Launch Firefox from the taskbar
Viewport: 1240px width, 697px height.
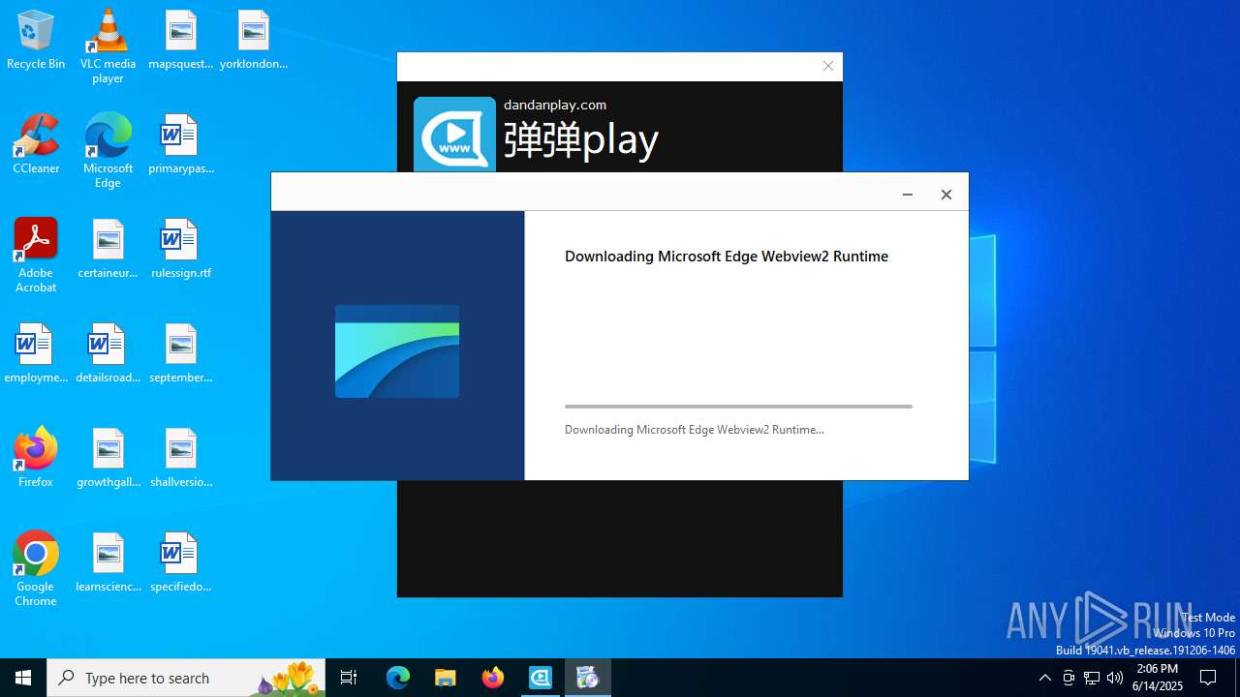pos(493,678)
